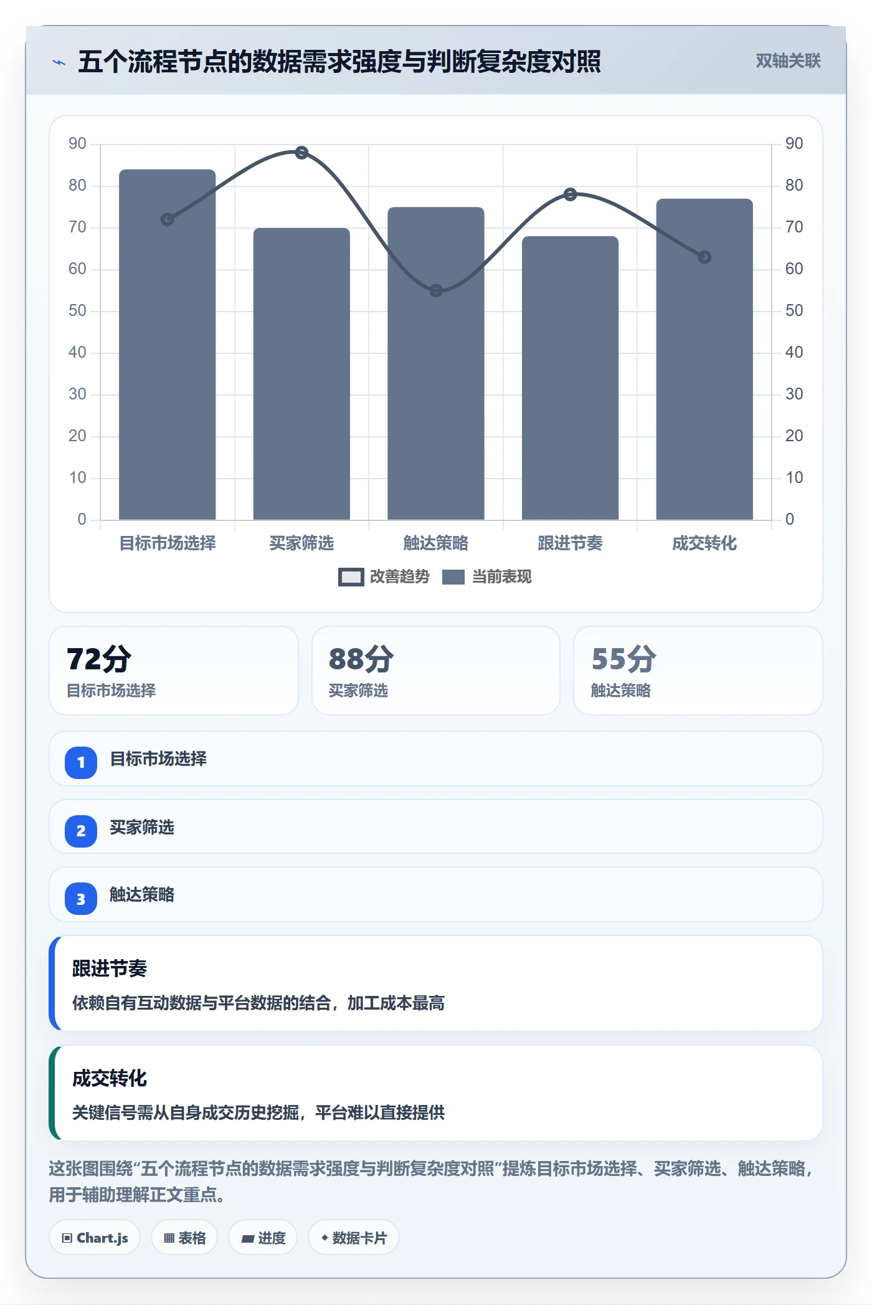This screenshot has height=1305, width=872.
Task: Select the 表格 tag
Action: pos(184,1238)
